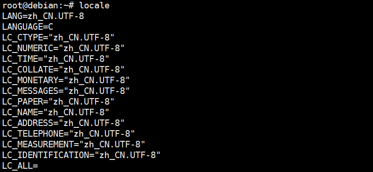Click the LANGUAGE=C output line
Screen dimensions: 373x172
click(x=28, y=27)
